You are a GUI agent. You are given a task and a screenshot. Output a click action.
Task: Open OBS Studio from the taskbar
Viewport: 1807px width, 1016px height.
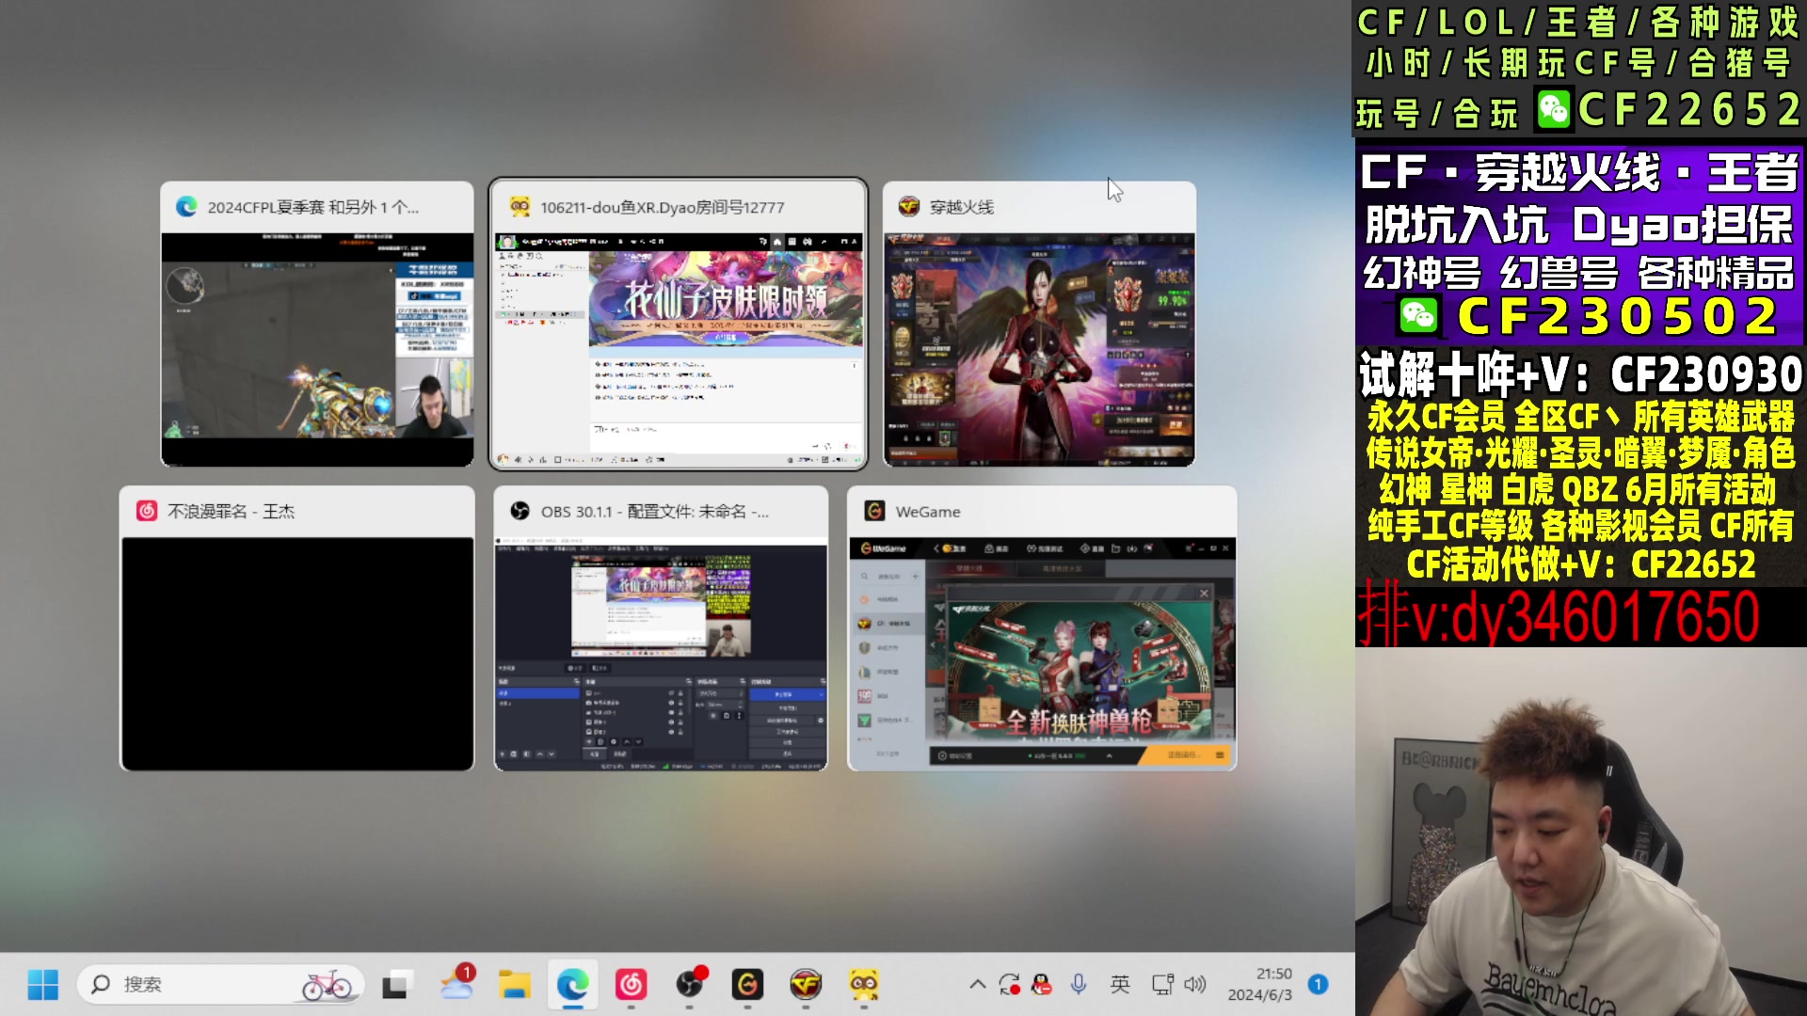click(x=690, y=985)
